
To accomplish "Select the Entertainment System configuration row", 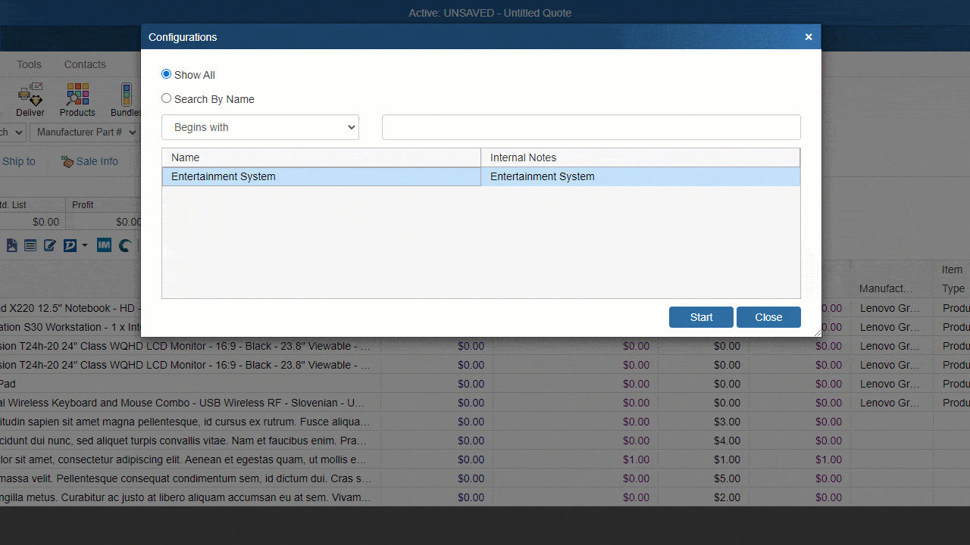I will (321, 176).
